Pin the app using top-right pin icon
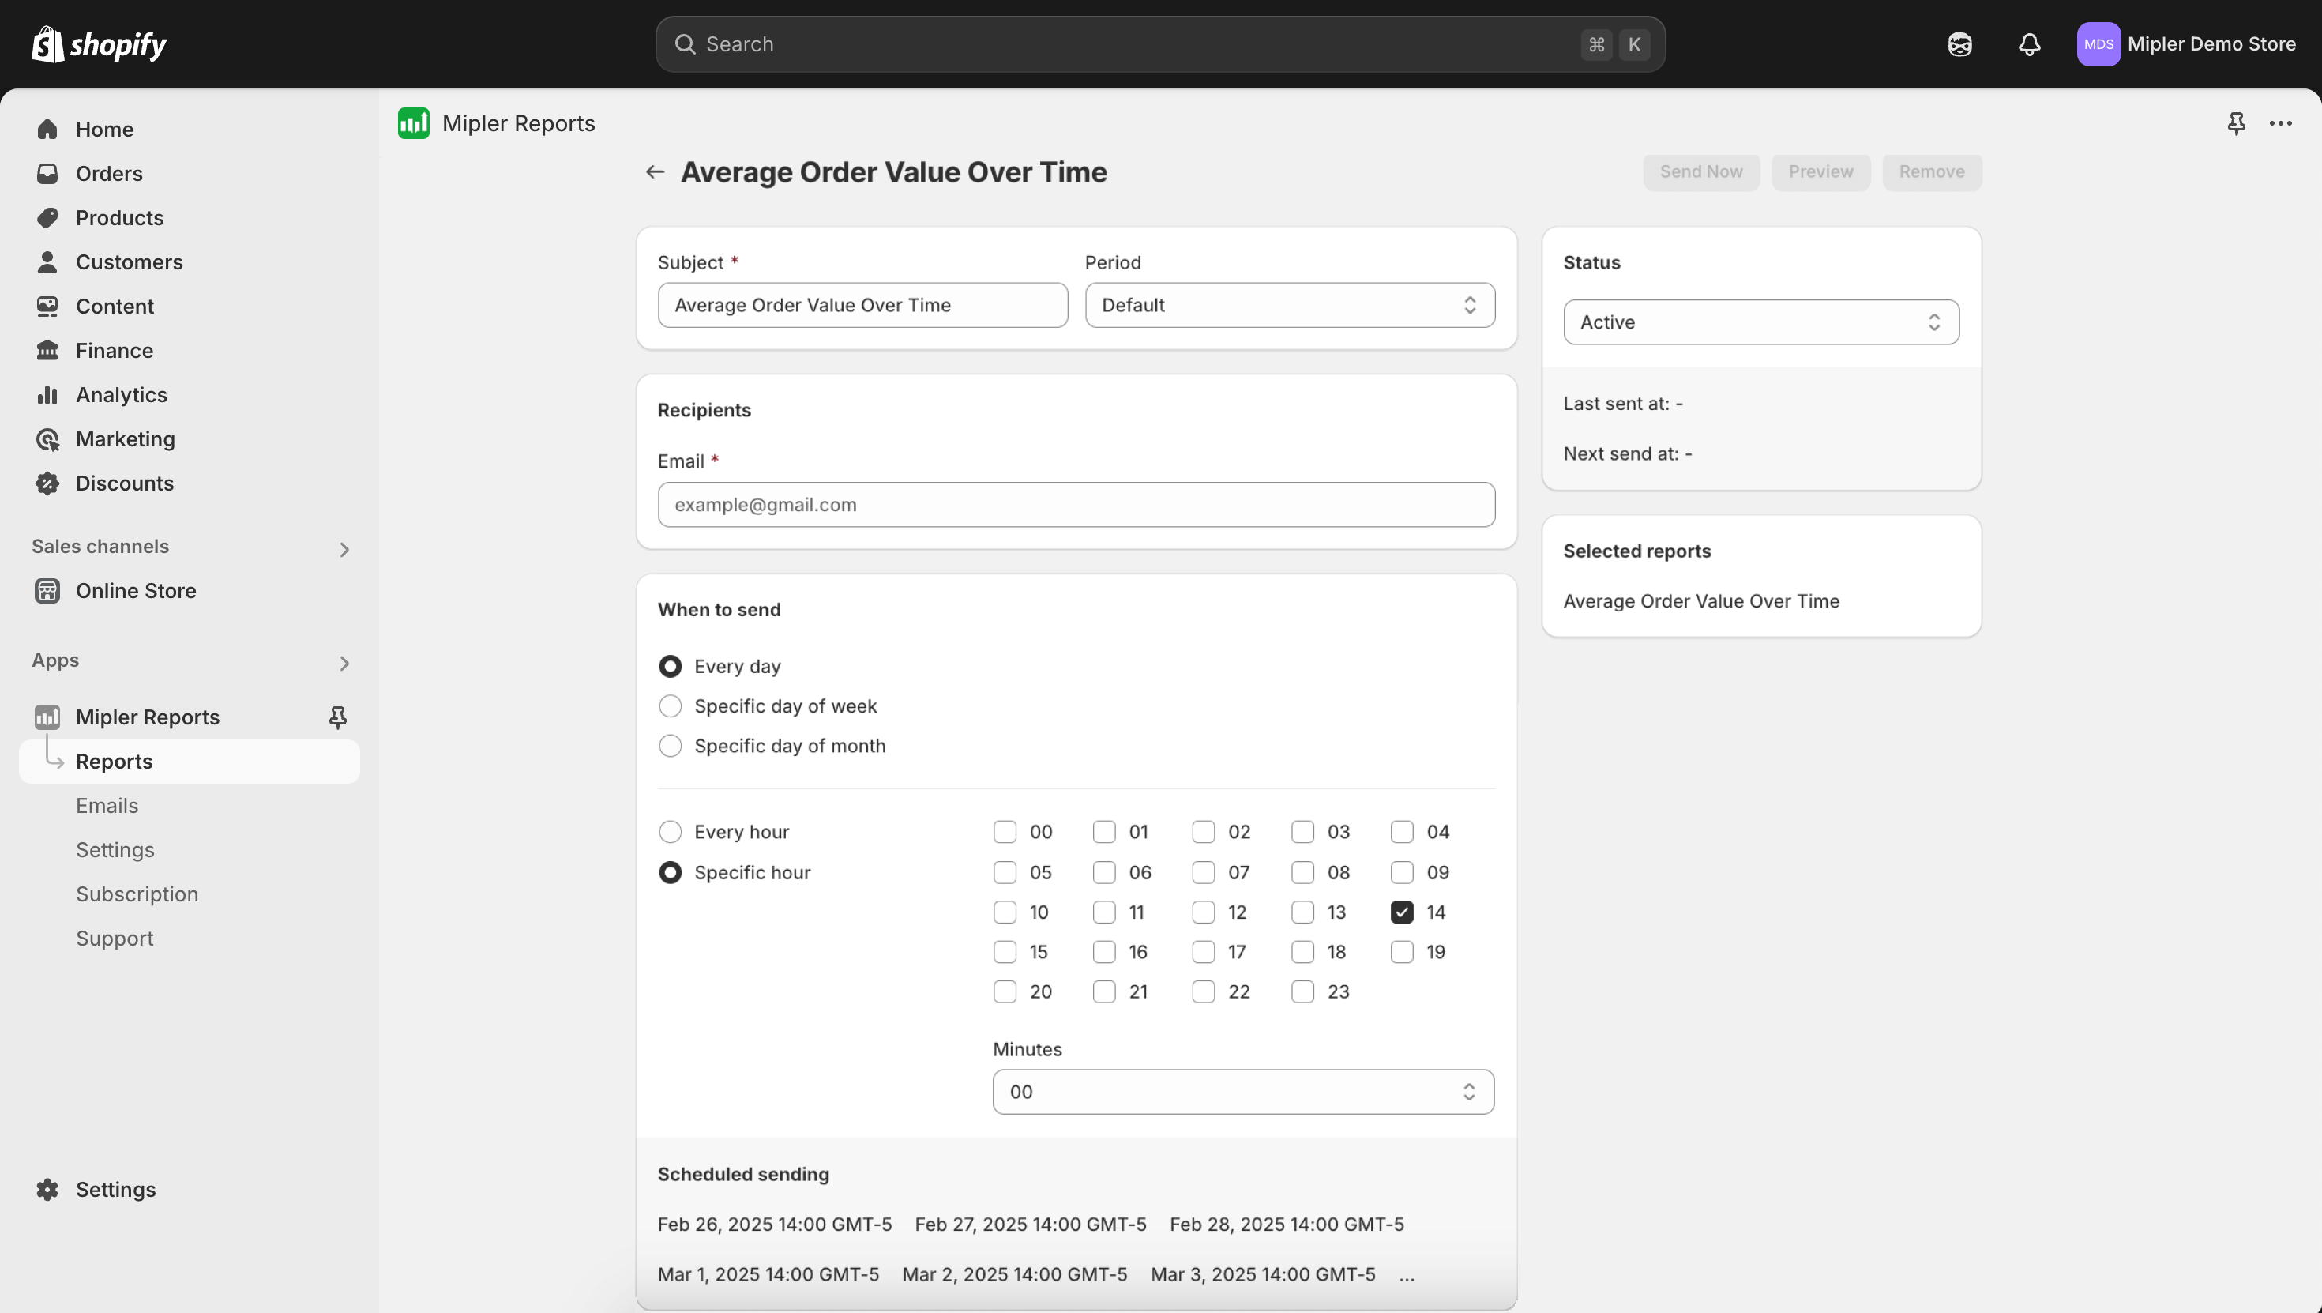Screen dimensions: 2322x1313 2235,123
